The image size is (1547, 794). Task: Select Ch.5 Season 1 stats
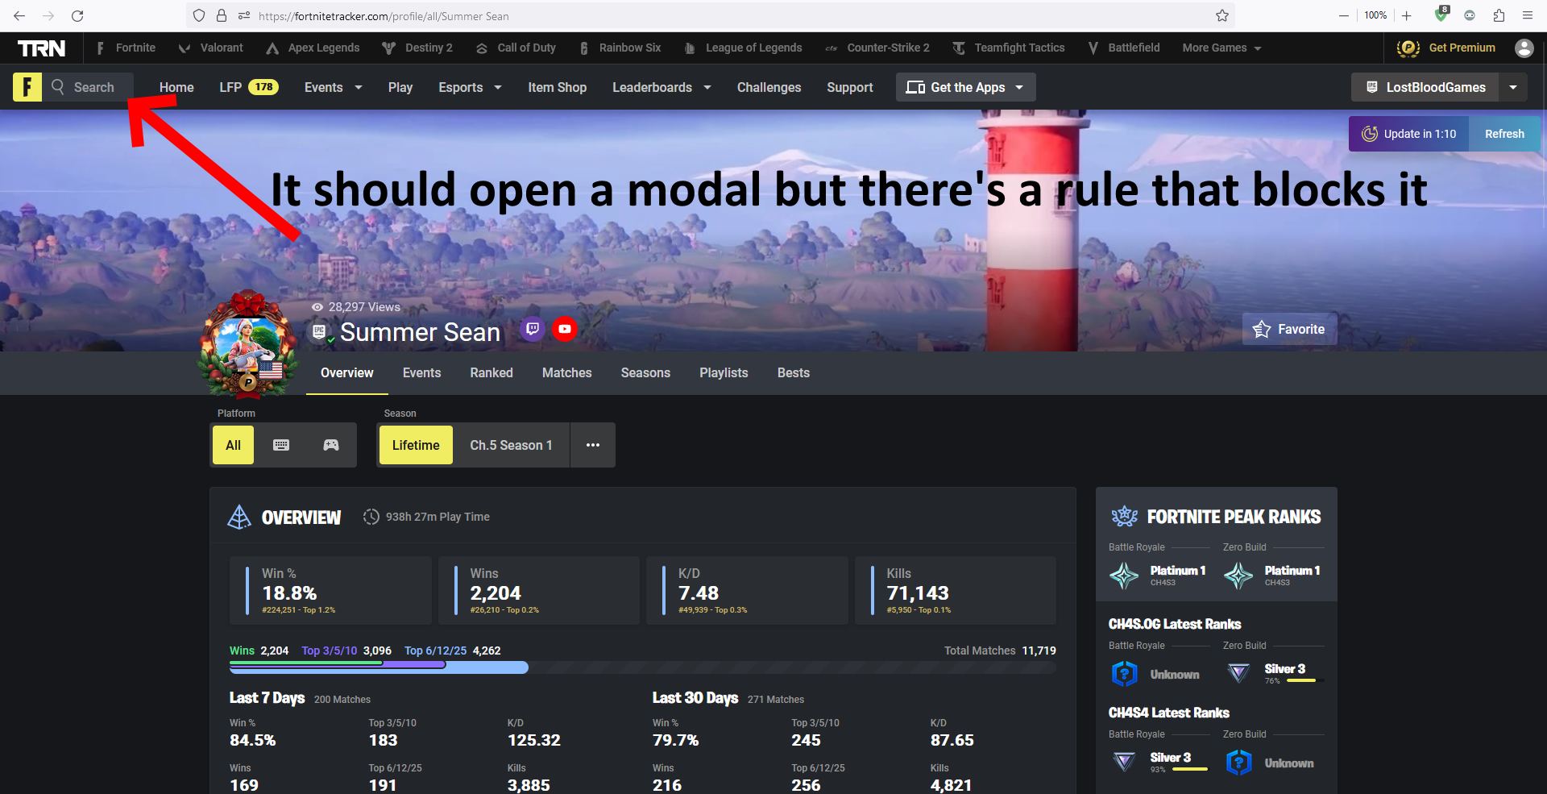click(x=511, y=444)
